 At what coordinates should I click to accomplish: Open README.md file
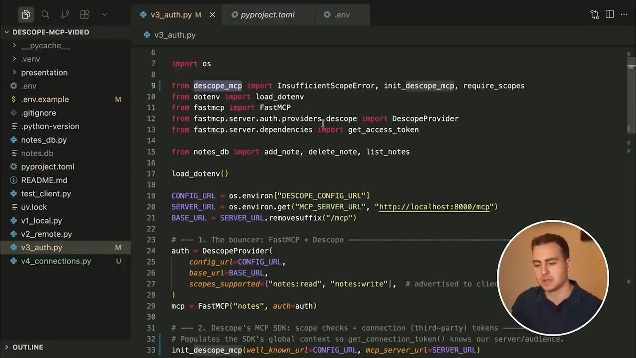[x=66, y=180]
